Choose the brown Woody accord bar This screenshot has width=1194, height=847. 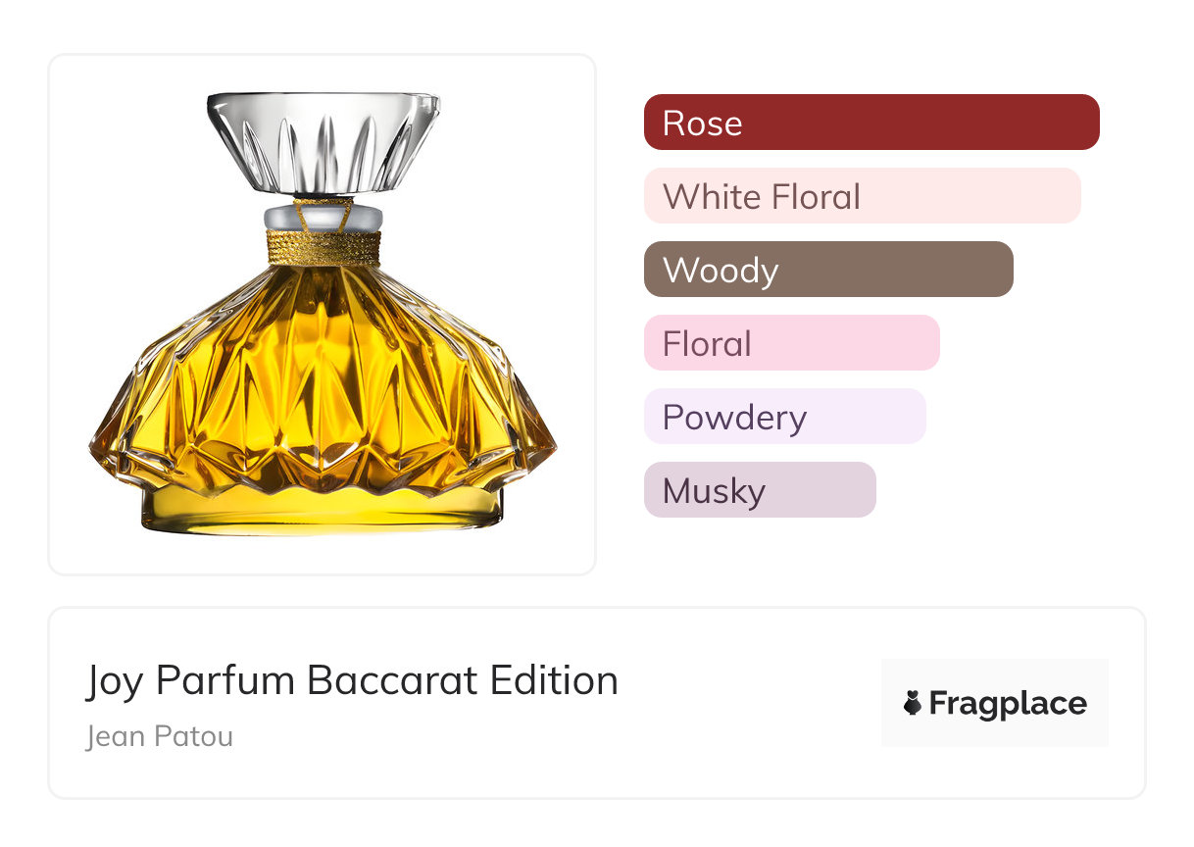coord(827,270)
